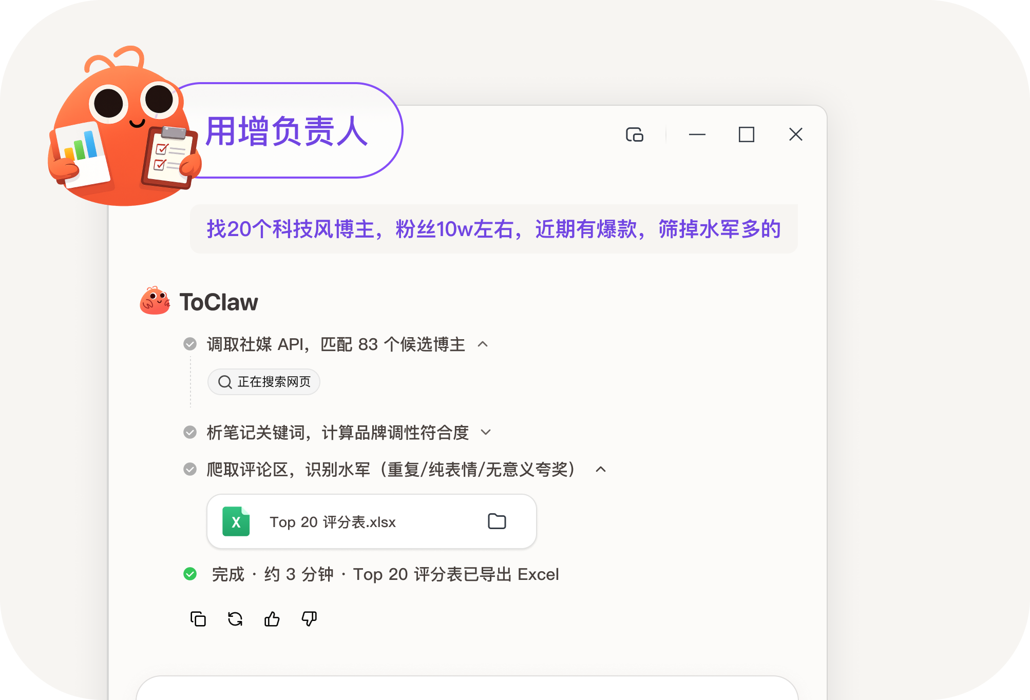The image size is (1030, 700).
Task: Collapse the 爬取评论区识别水军 step
Action: [600, 469]
